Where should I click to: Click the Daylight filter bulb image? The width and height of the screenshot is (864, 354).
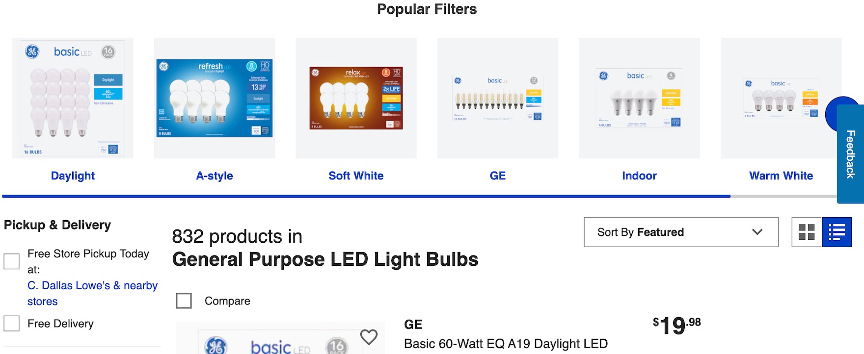73,98
